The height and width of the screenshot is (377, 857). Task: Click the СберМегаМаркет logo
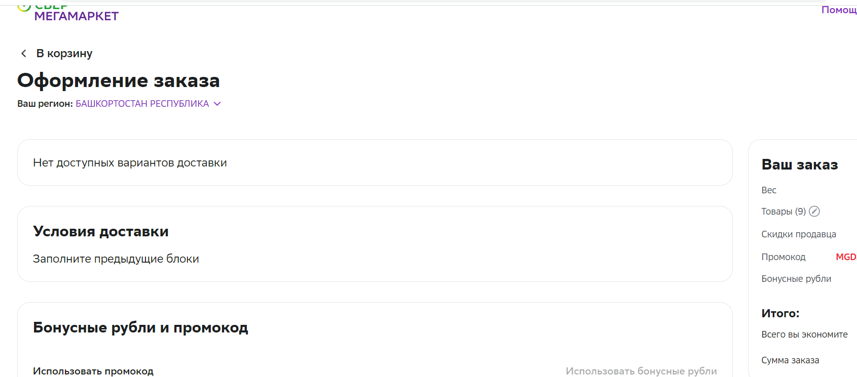68,12
